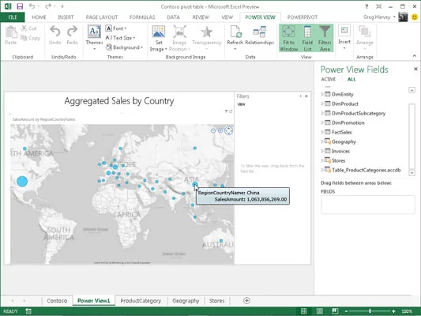Screen dimensions: 421x316
Task: Click the Set Image icon
Action: (x=159, y=32)
